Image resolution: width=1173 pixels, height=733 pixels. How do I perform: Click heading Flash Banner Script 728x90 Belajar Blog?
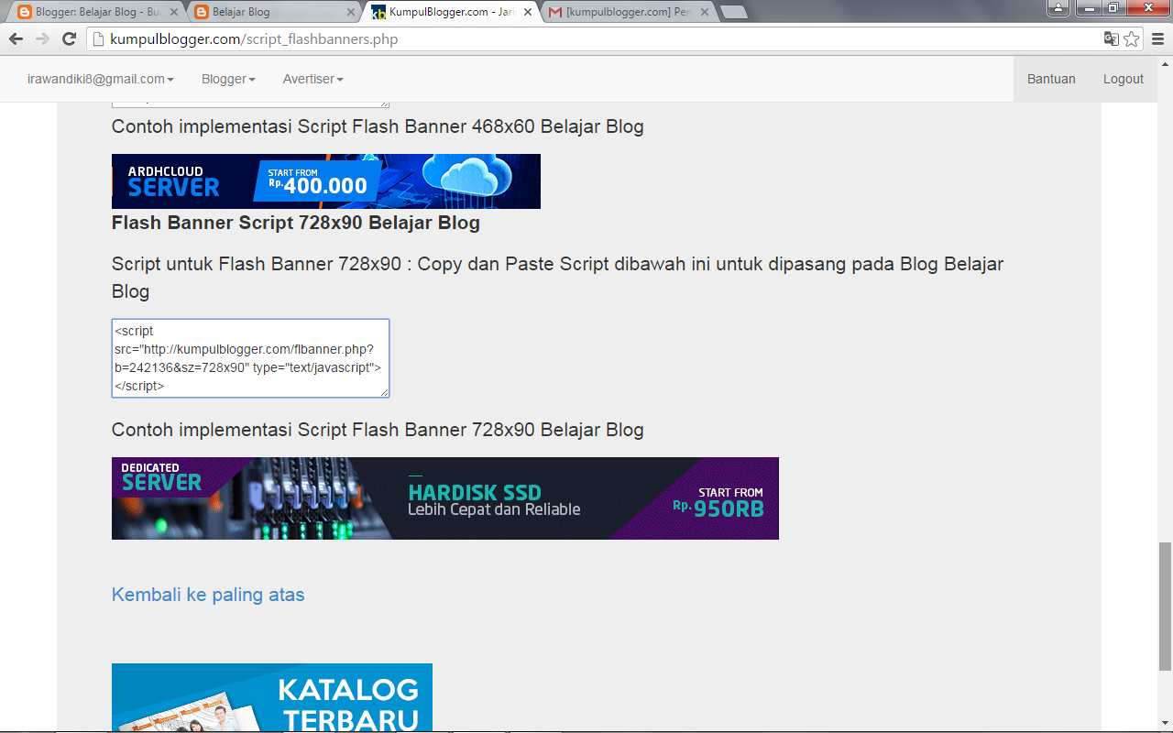296,223
